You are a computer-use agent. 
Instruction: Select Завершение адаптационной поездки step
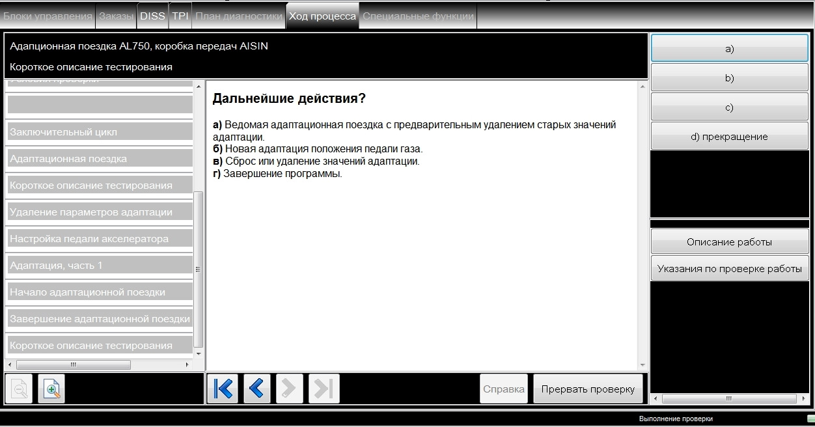100,318
